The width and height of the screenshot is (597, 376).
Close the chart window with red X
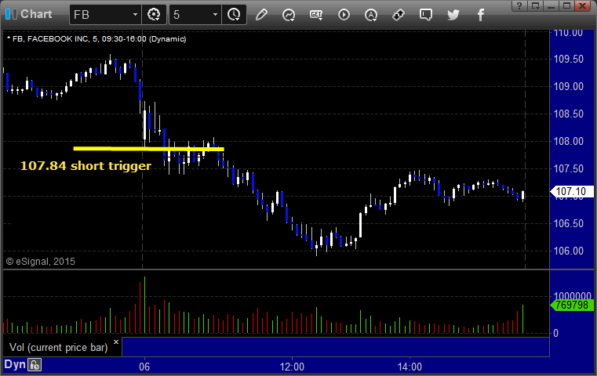point(583,5)
